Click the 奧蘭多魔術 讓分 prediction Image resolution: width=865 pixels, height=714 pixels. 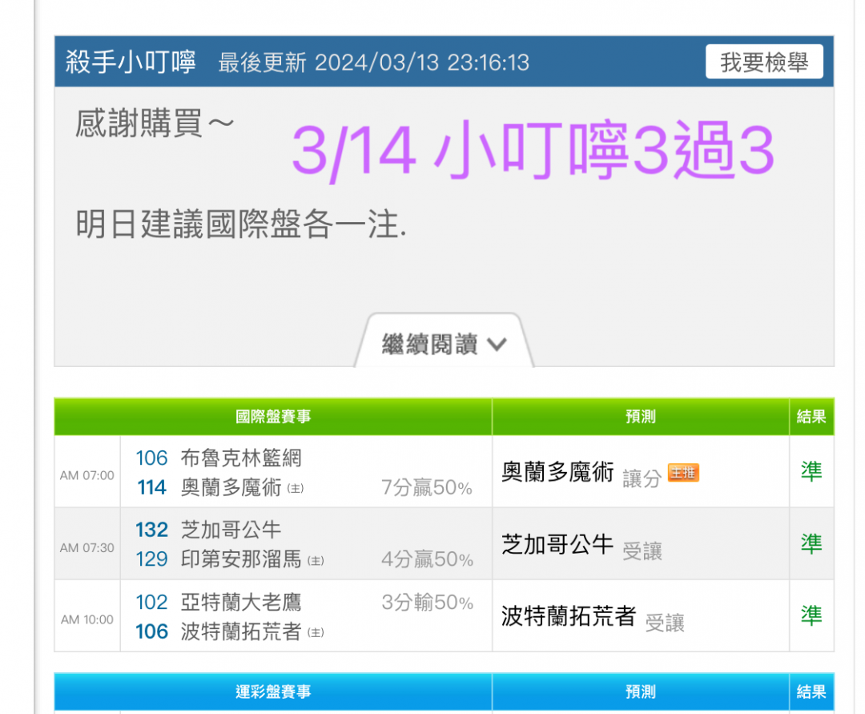point(581,474)
